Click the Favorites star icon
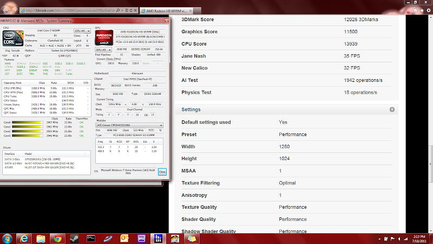The height and width of the screenshot is (244, 433). 422,10
